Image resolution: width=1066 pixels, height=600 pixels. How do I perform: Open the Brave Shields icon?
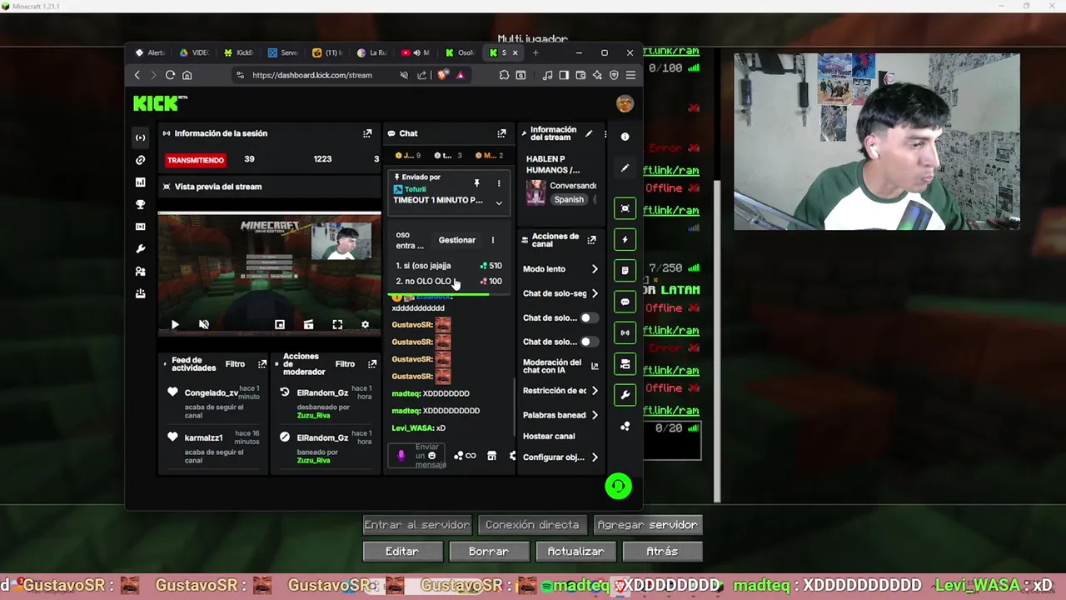point(442,75)
